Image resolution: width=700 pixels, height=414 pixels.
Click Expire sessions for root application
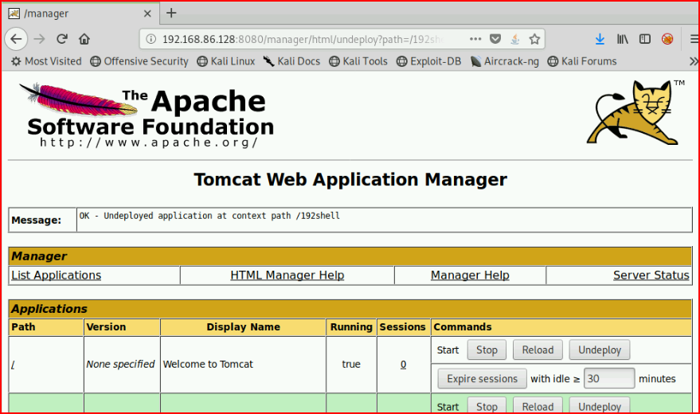482,379
